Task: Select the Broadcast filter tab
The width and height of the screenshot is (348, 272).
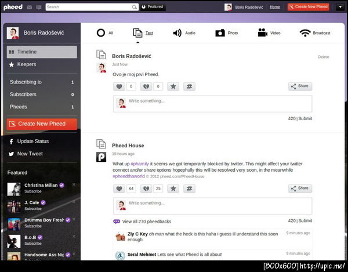Action: pyautogui.click(x=315, y=33)
